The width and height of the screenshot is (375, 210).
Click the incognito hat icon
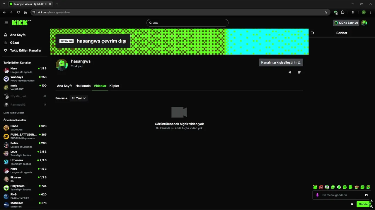tap(353, 12)
